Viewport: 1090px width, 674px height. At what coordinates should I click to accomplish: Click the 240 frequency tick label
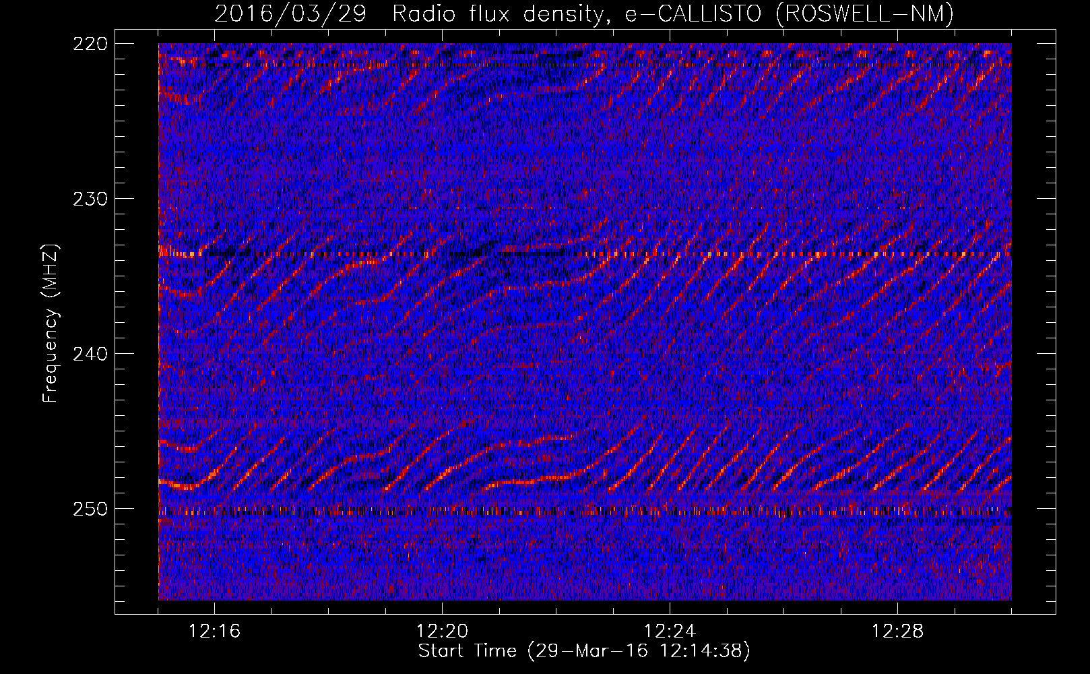tap(90, 354)
